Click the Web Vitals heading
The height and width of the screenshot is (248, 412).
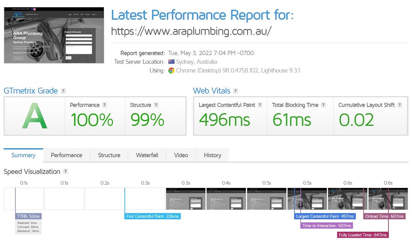pyautogui.click(x=212, y=91)
